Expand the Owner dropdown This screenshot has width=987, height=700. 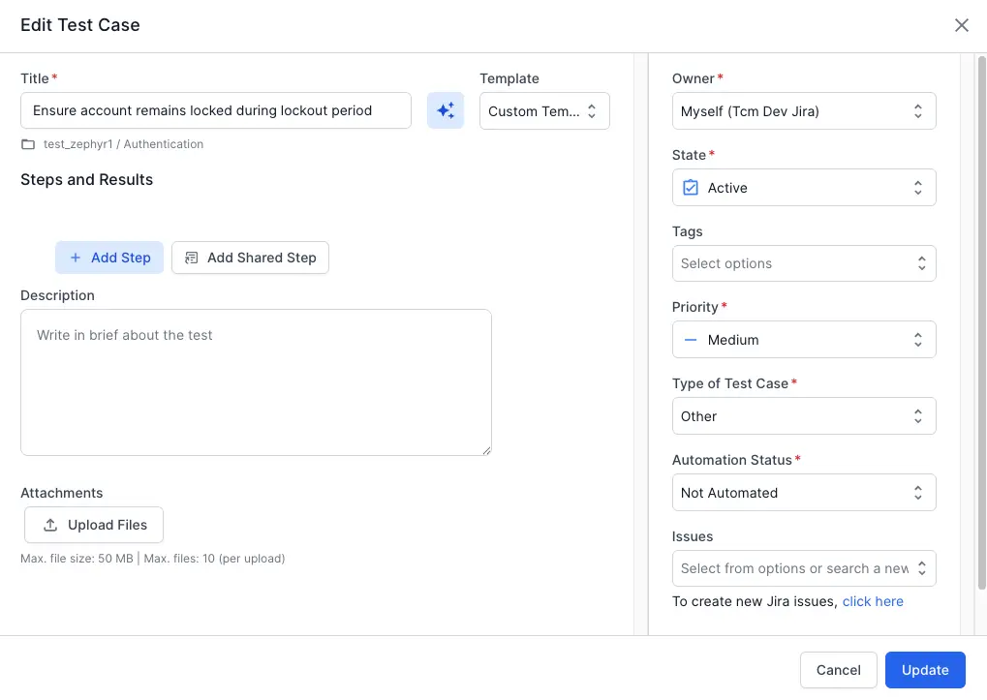point(803,111)
